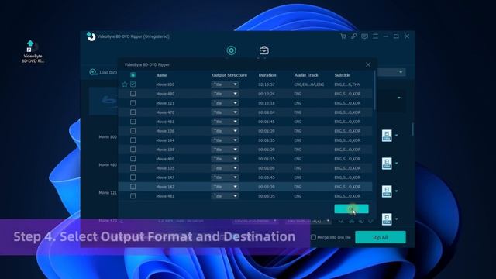
Task: Uncheck the Movie 800 checkbox
Action: click(x=133, y=84)
